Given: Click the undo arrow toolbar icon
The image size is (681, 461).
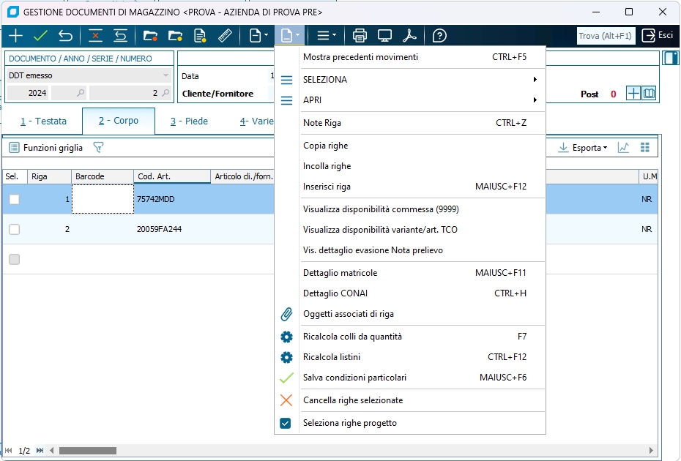Looking at the screenshot, I should [x=66, y=35].
